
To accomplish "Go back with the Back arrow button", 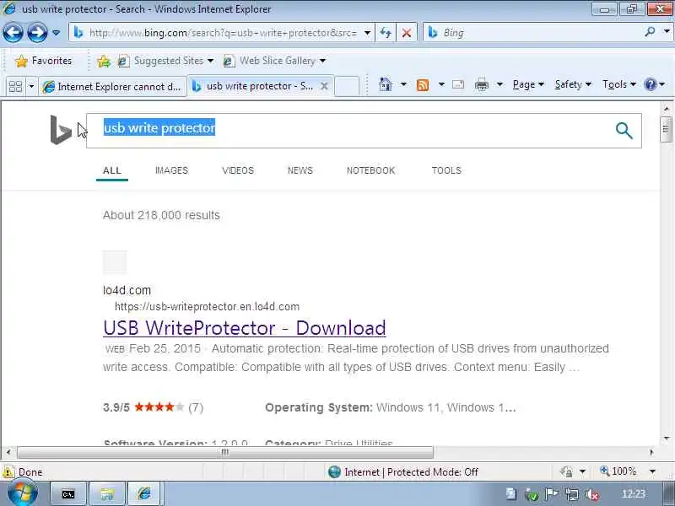I will (13, 33).
